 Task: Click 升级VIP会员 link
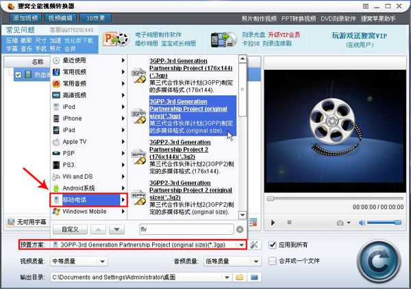pos(284,35)
